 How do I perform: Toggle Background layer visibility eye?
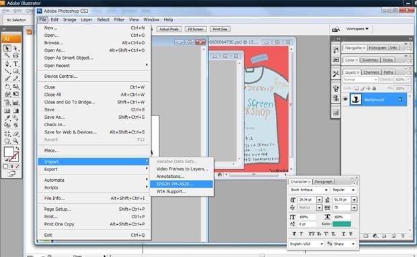tap(345, 99)
